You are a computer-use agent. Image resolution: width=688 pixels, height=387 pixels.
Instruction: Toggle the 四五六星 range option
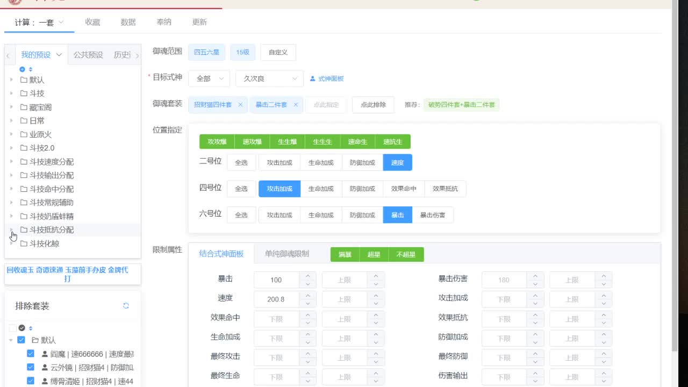tap(207, 52)
